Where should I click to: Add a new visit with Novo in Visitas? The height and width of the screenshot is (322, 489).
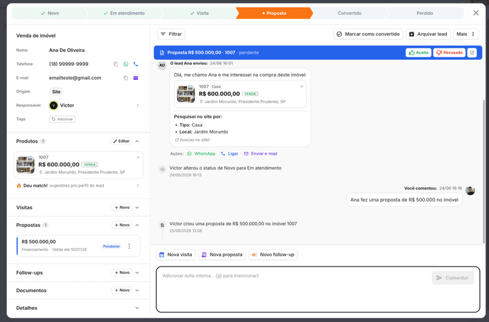(x=122, y=207)
